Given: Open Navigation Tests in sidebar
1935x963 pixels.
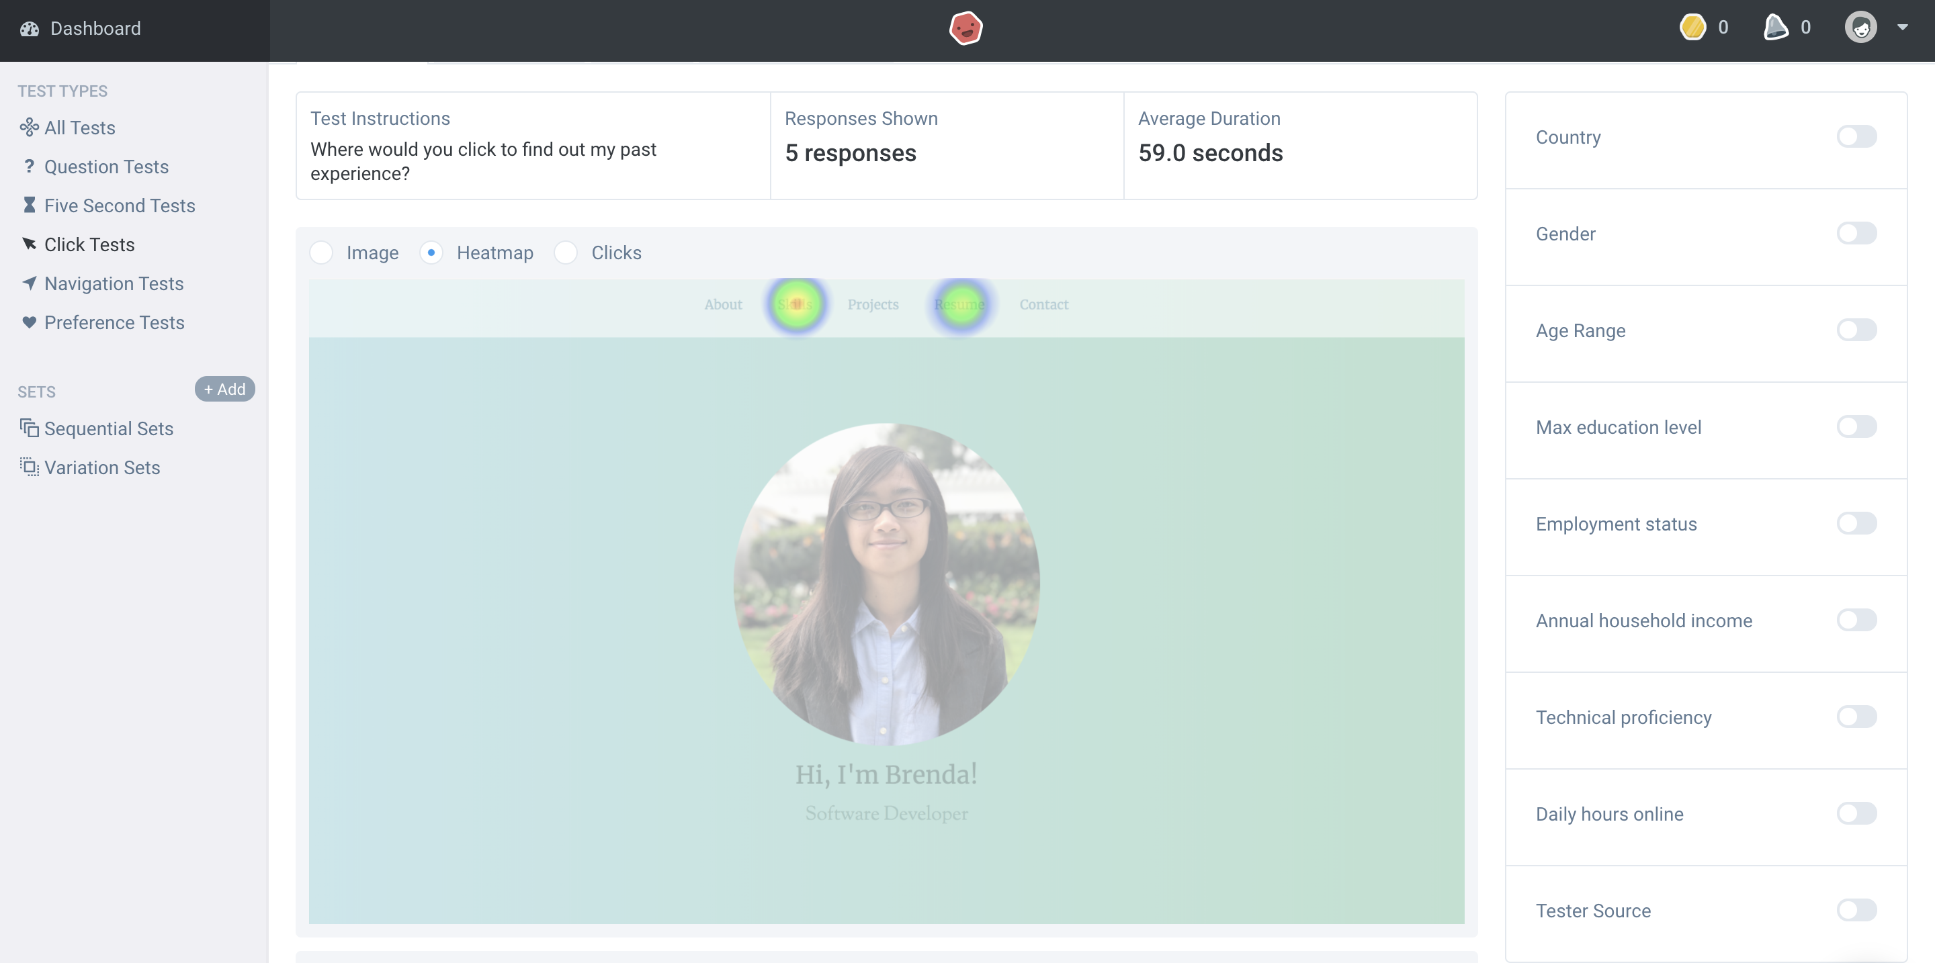Looking at the screenshot, I should (114, 283).
